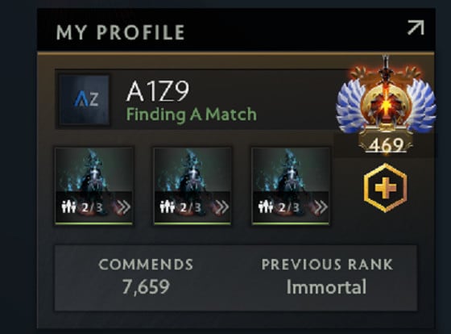The height and width of the screenshot is (334, 451).
Task: Click the A1Z9 username text
Action: [158, 91]
